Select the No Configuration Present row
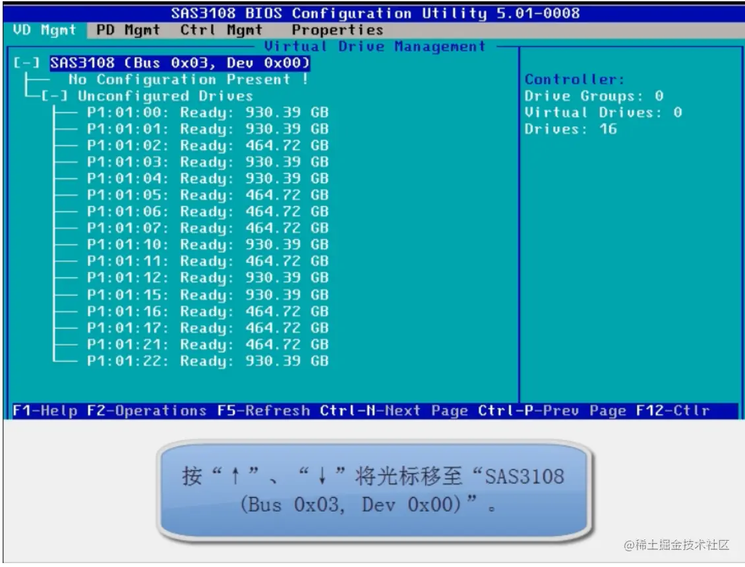Viewport: 745px width, 567px height. pyautogui.click(x=188, y=79)
